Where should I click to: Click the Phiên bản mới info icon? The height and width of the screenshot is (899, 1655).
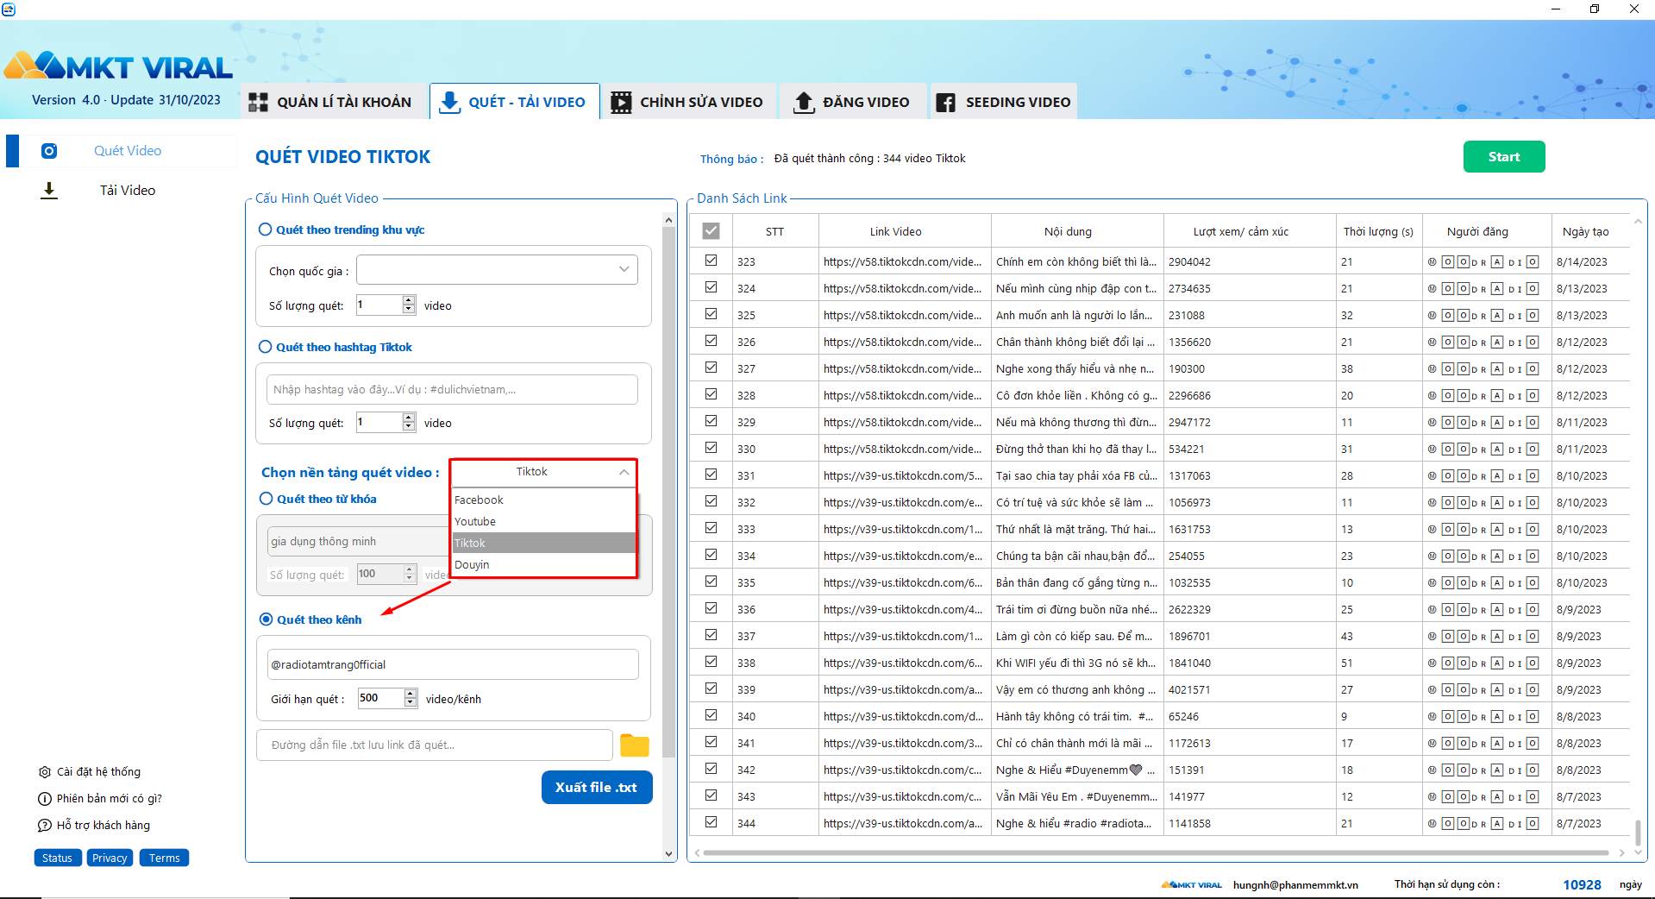tap(45, 799)
